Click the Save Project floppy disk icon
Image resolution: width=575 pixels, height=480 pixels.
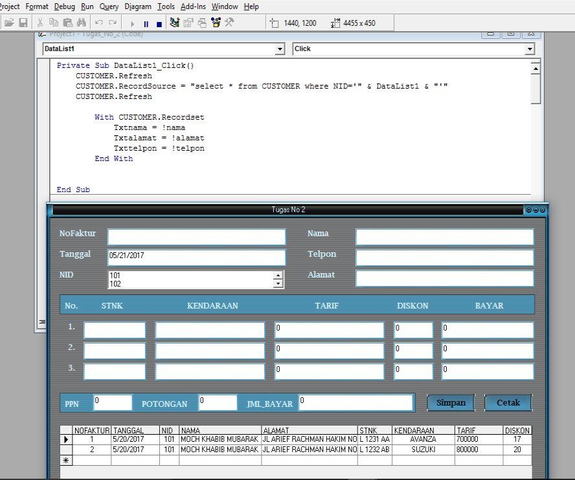pos(23,23)
